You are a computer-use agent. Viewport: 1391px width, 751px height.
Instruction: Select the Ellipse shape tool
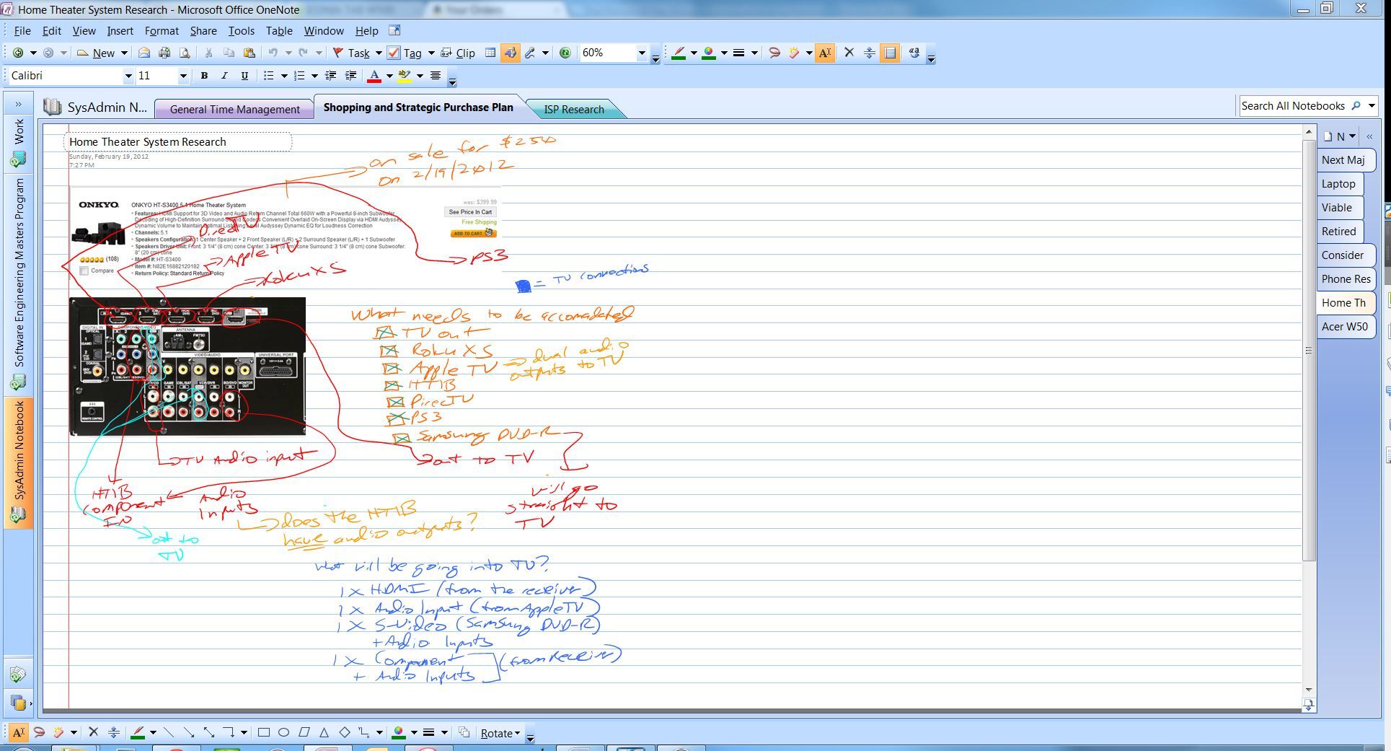[x=284, y=732]
